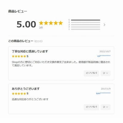Open reviewer profile col********
123x123 pixels.
tap(104, 56)
